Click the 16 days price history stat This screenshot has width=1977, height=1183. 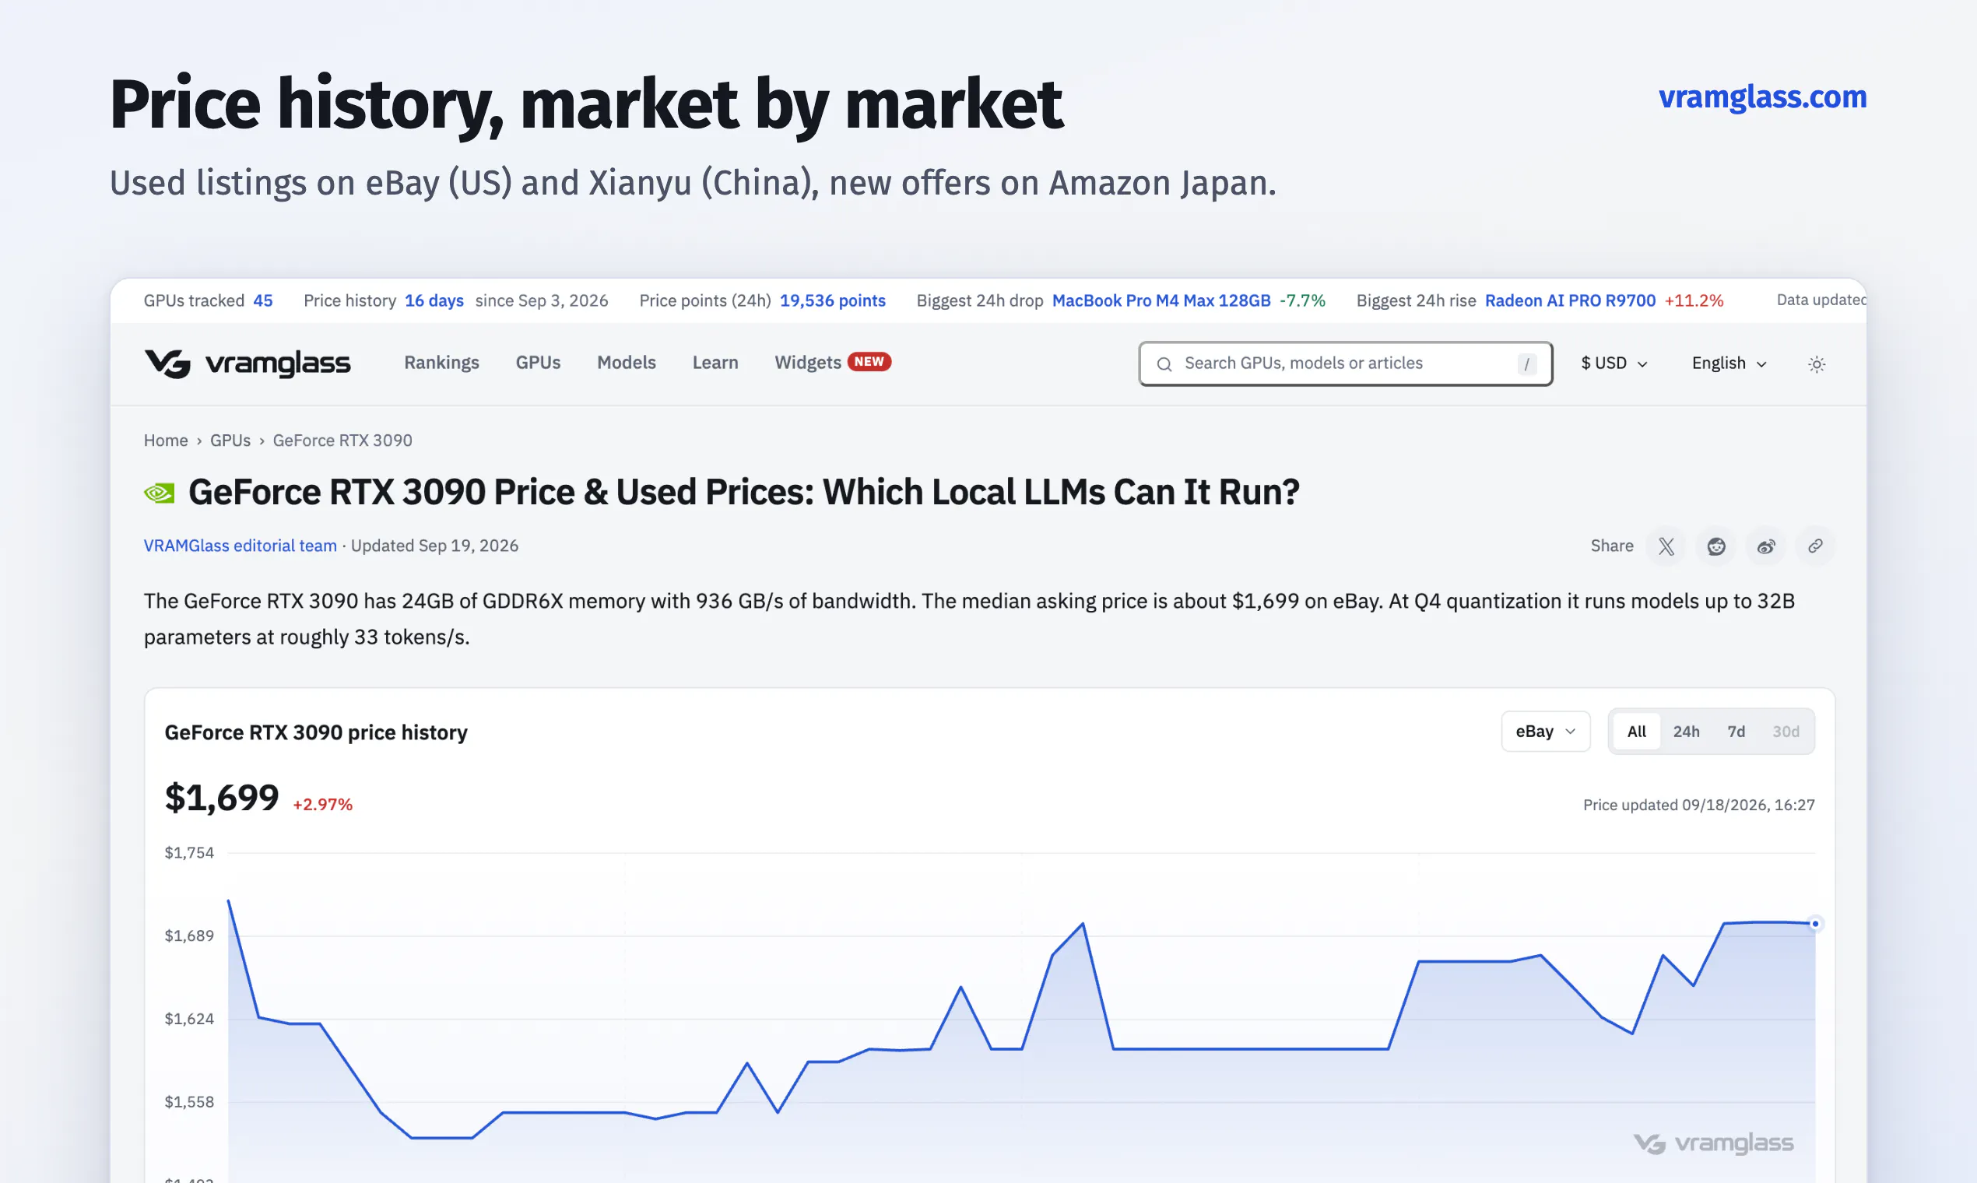434,300
